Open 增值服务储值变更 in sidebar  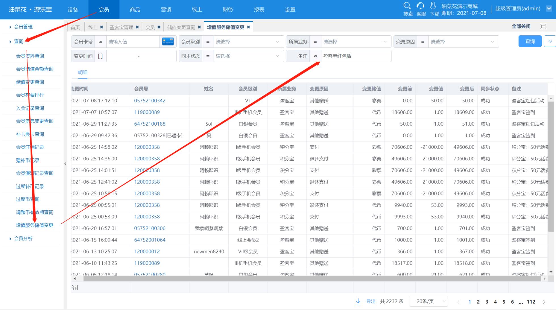tap(35, 225)
